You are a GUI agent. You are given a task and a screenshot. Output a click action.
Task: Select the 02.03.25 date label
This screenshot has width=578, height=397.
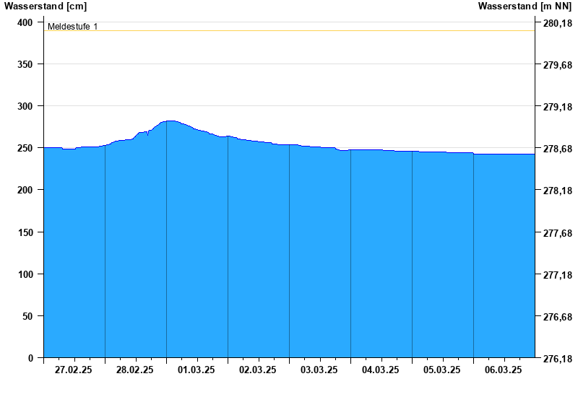(258, 370)
